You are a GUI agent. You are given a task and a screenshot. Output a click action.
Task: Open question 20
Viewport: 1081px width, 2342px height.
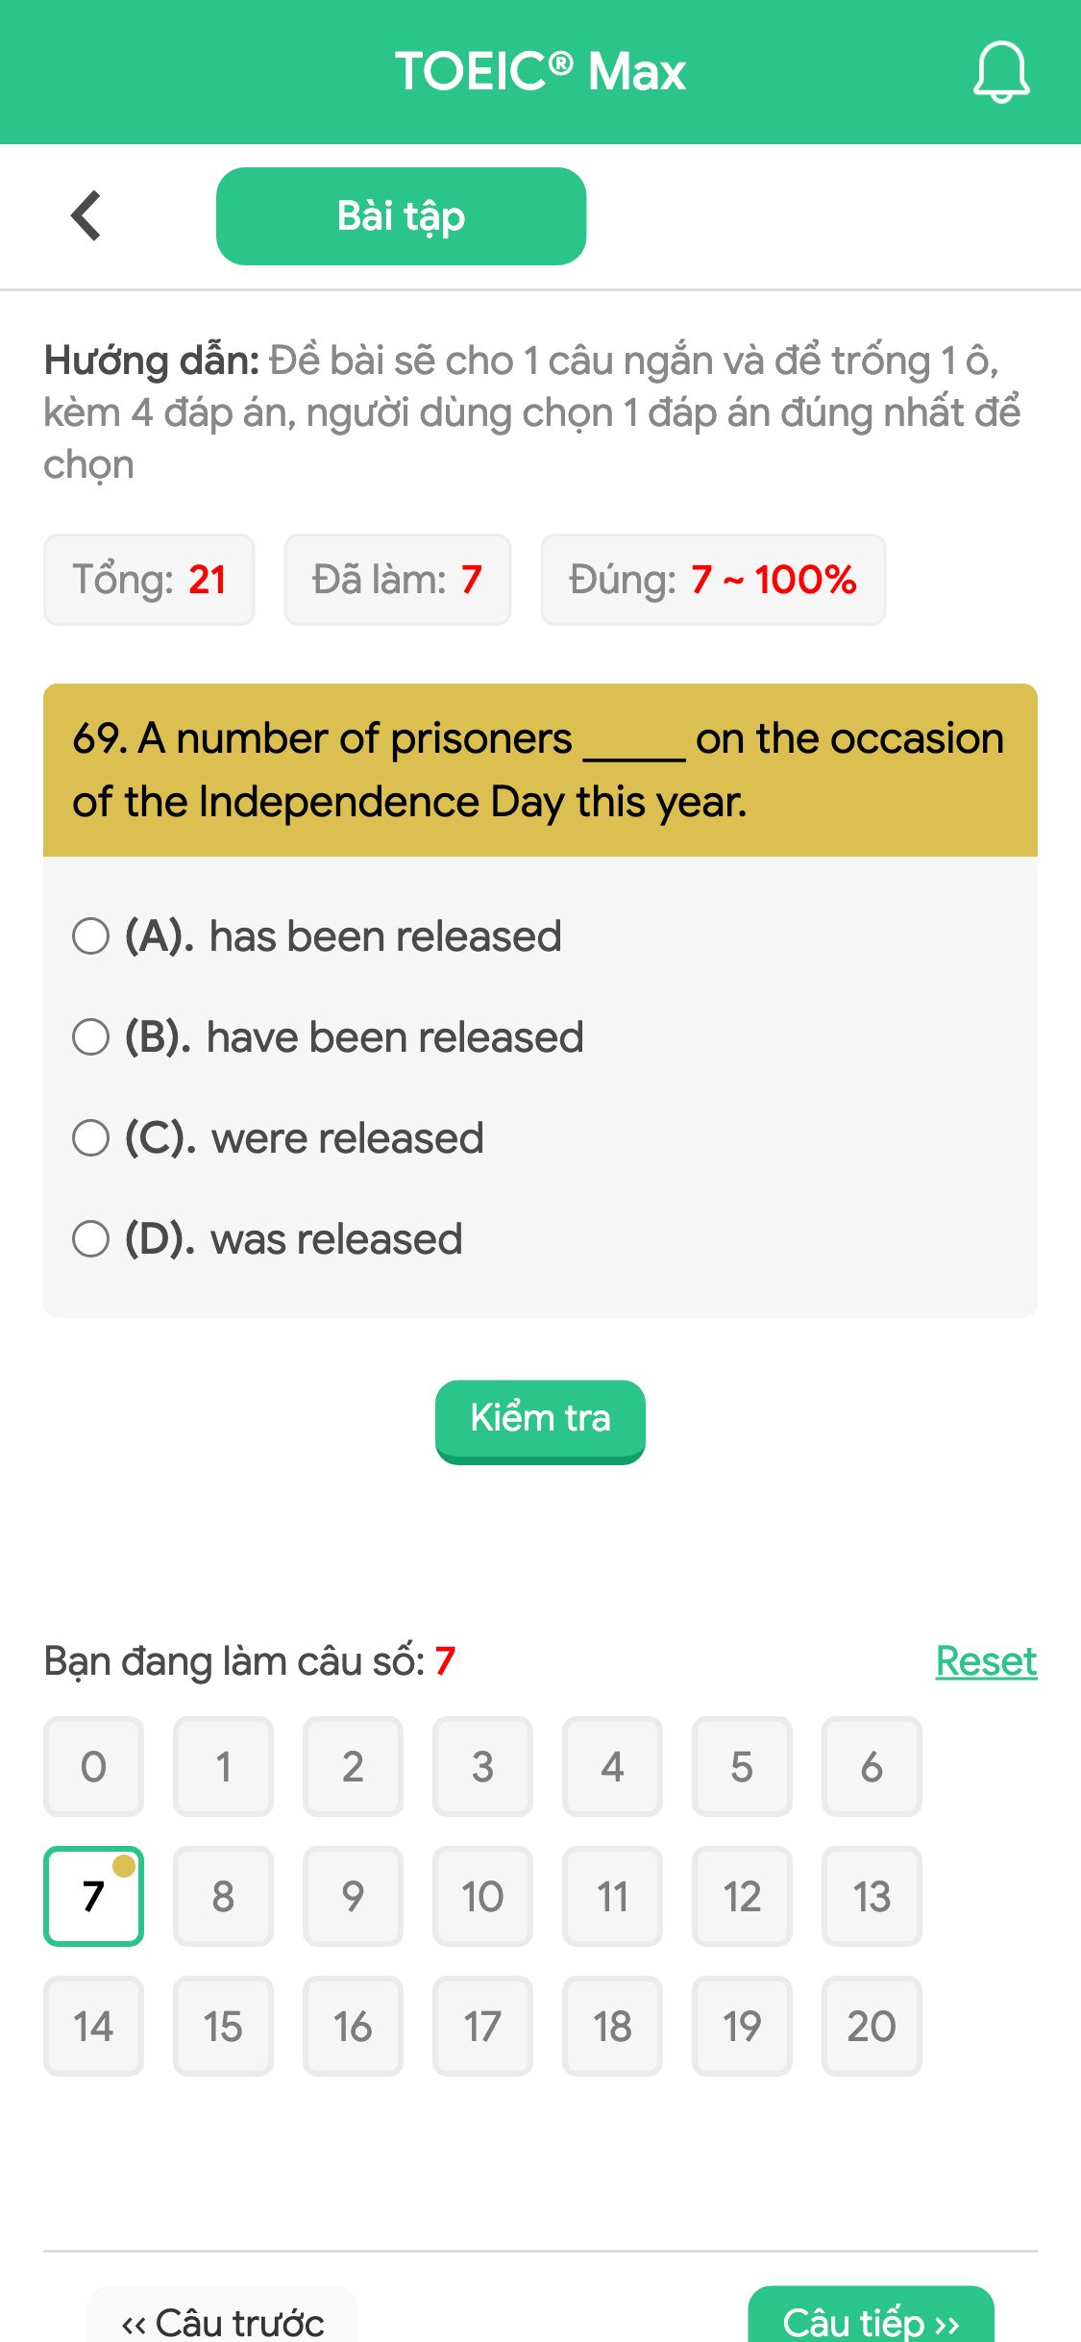[x=872, y=2026]
